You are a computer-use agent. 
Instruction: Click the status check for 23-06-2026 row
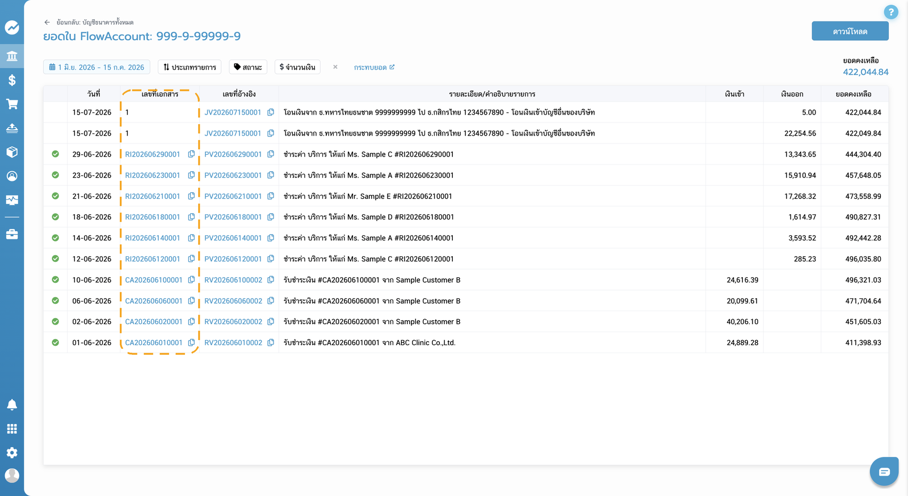[55, 175]
